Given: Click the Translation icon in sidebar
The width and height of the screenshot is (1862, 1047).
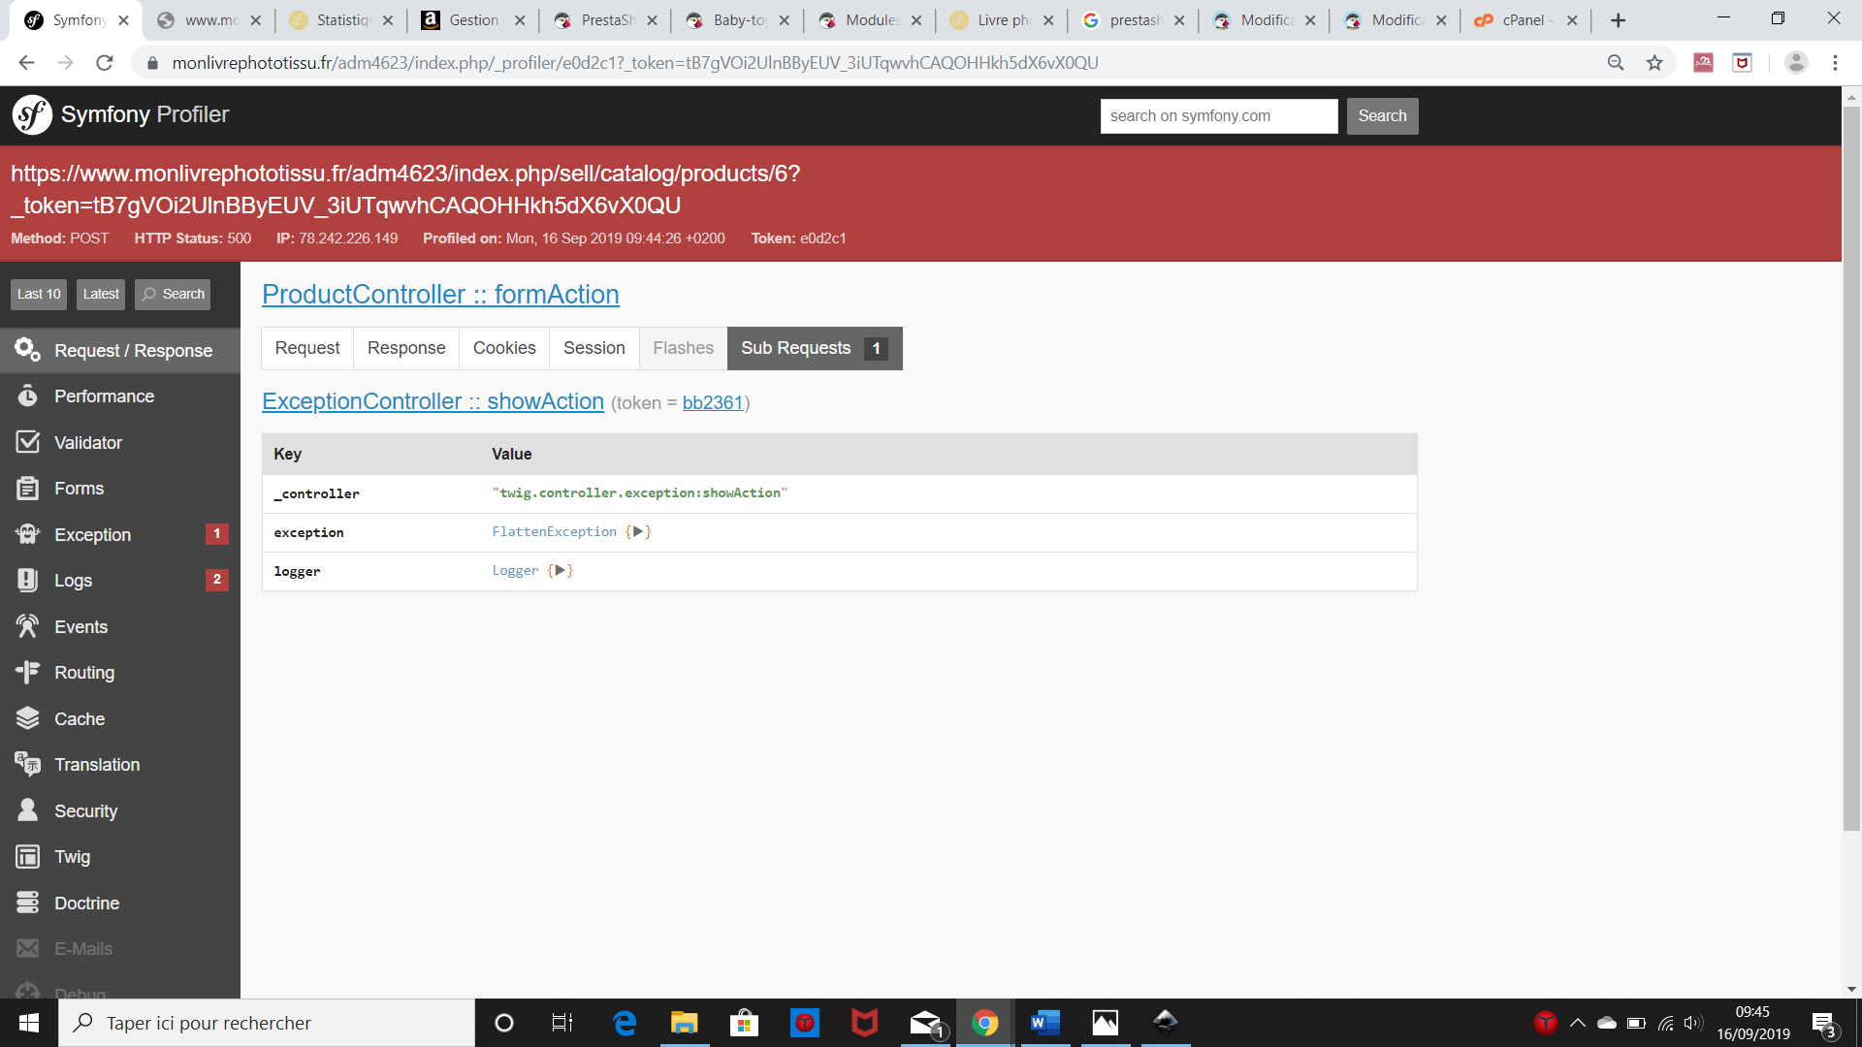Looking at the screenshot, I should click(27, 764).
